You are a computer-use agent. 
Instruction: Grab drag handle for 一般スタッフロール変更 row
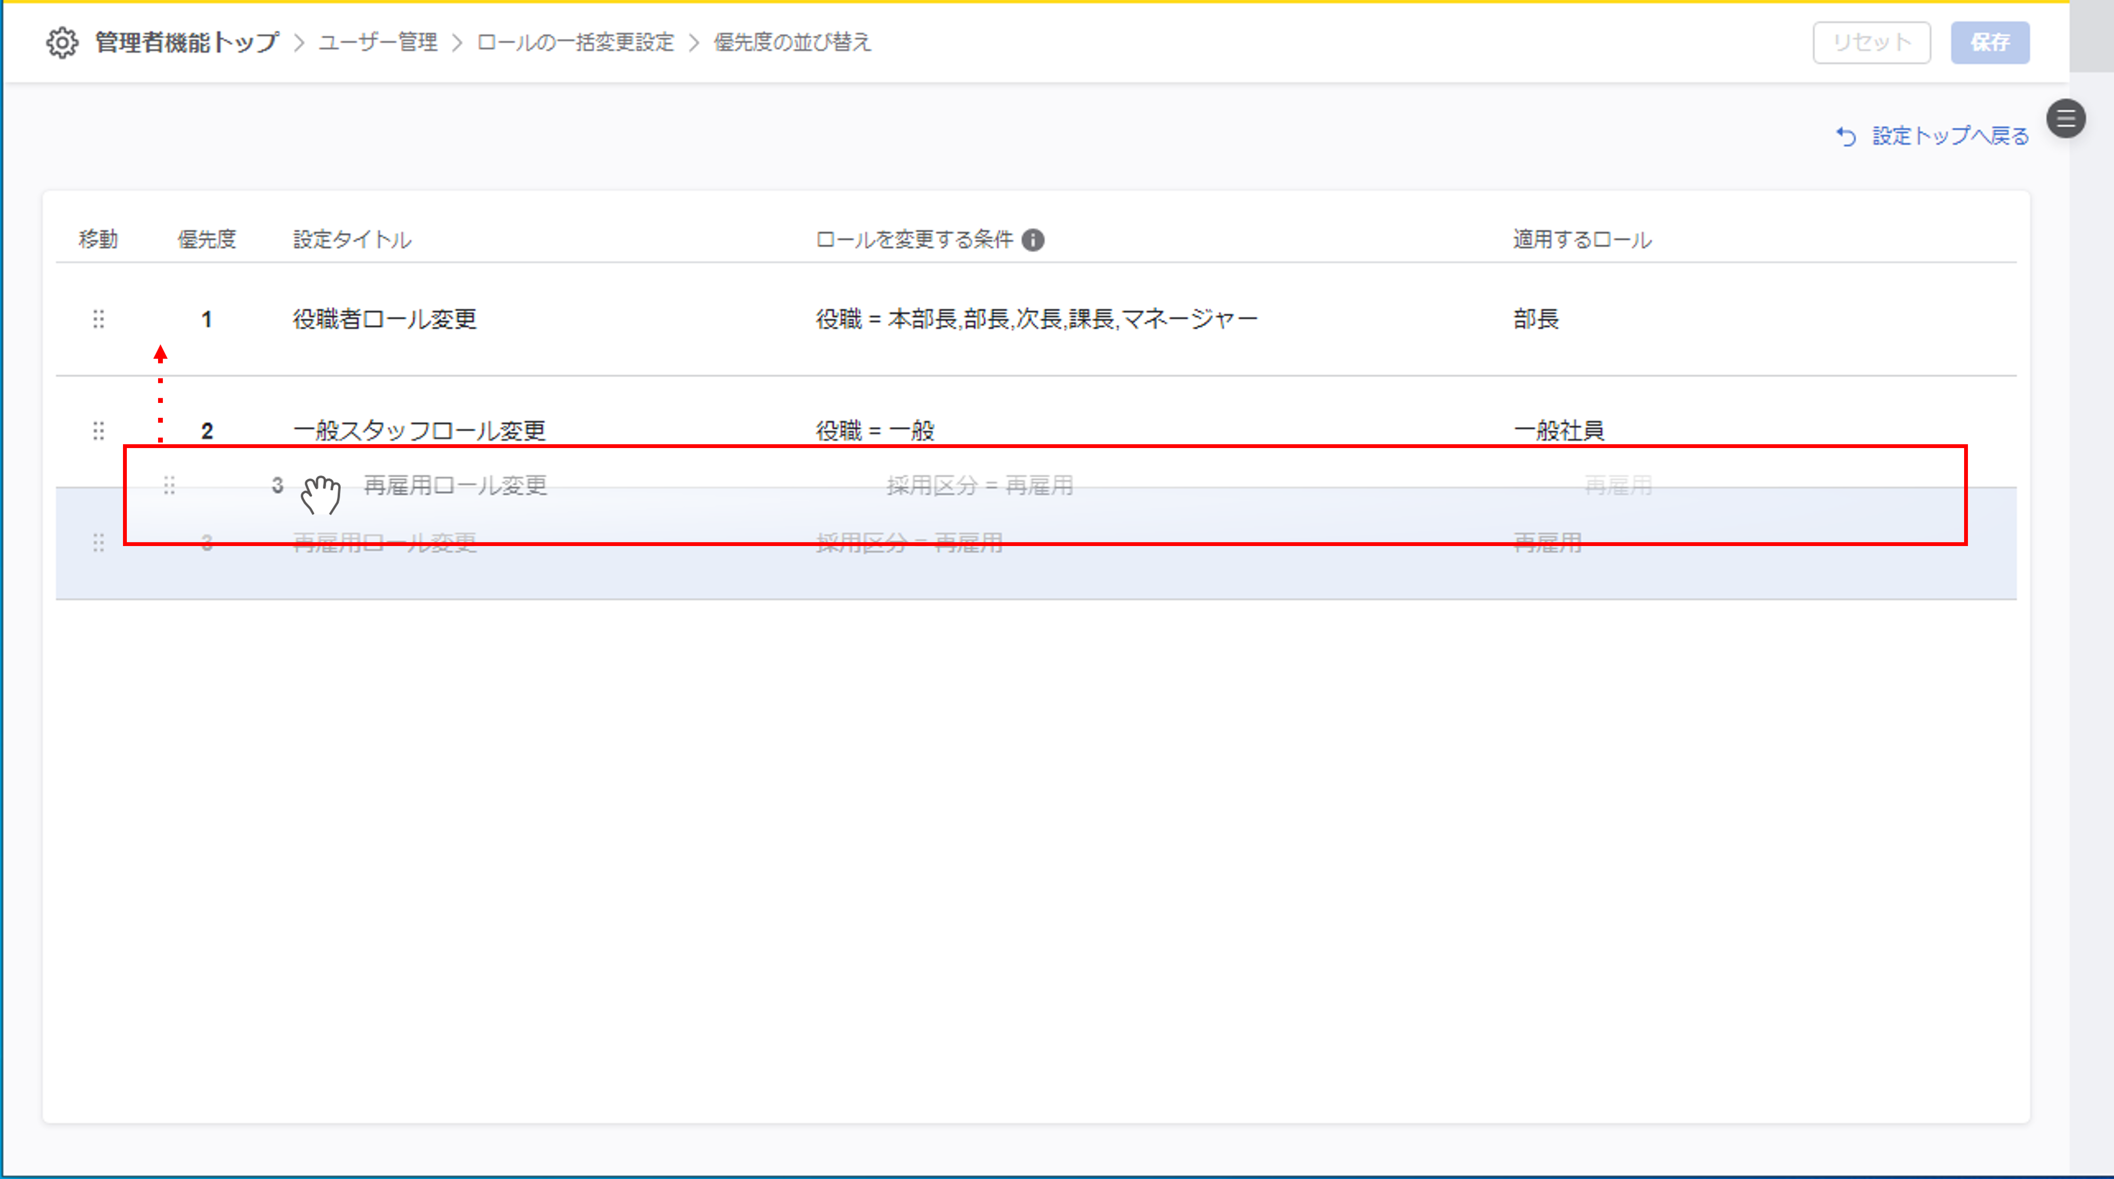(98, 431)
